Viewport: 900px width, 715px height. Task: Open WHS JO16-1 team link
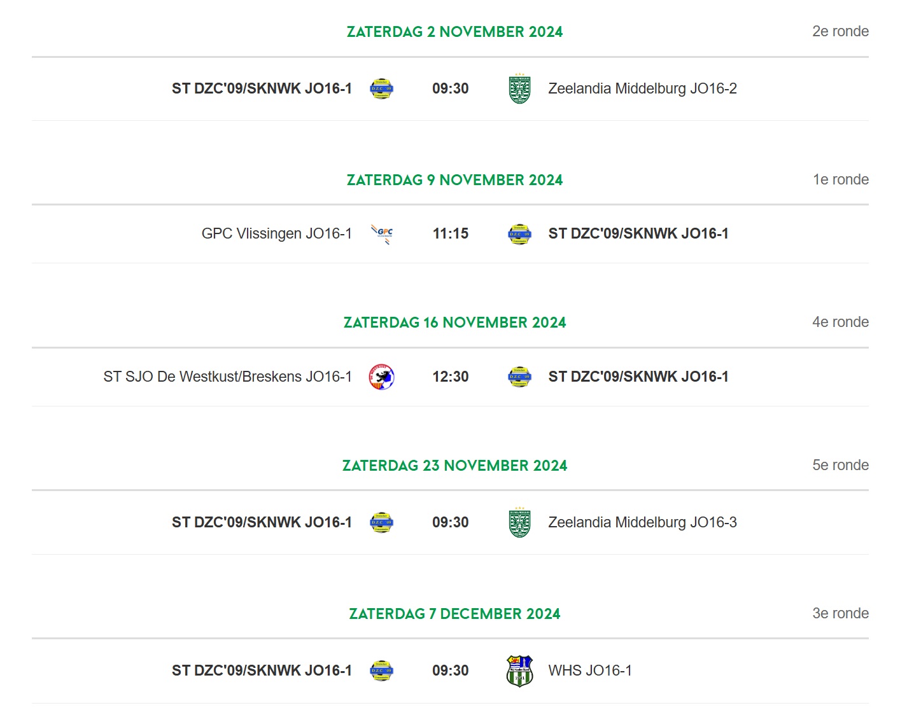point(590,670)
